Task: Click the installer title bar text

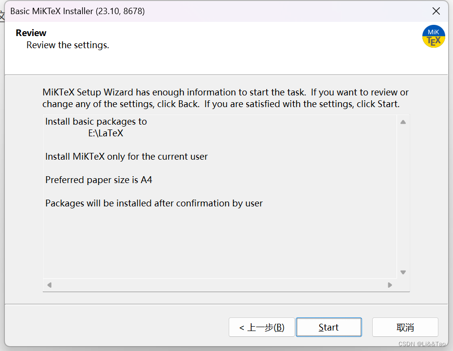Action: click(77, 11)
